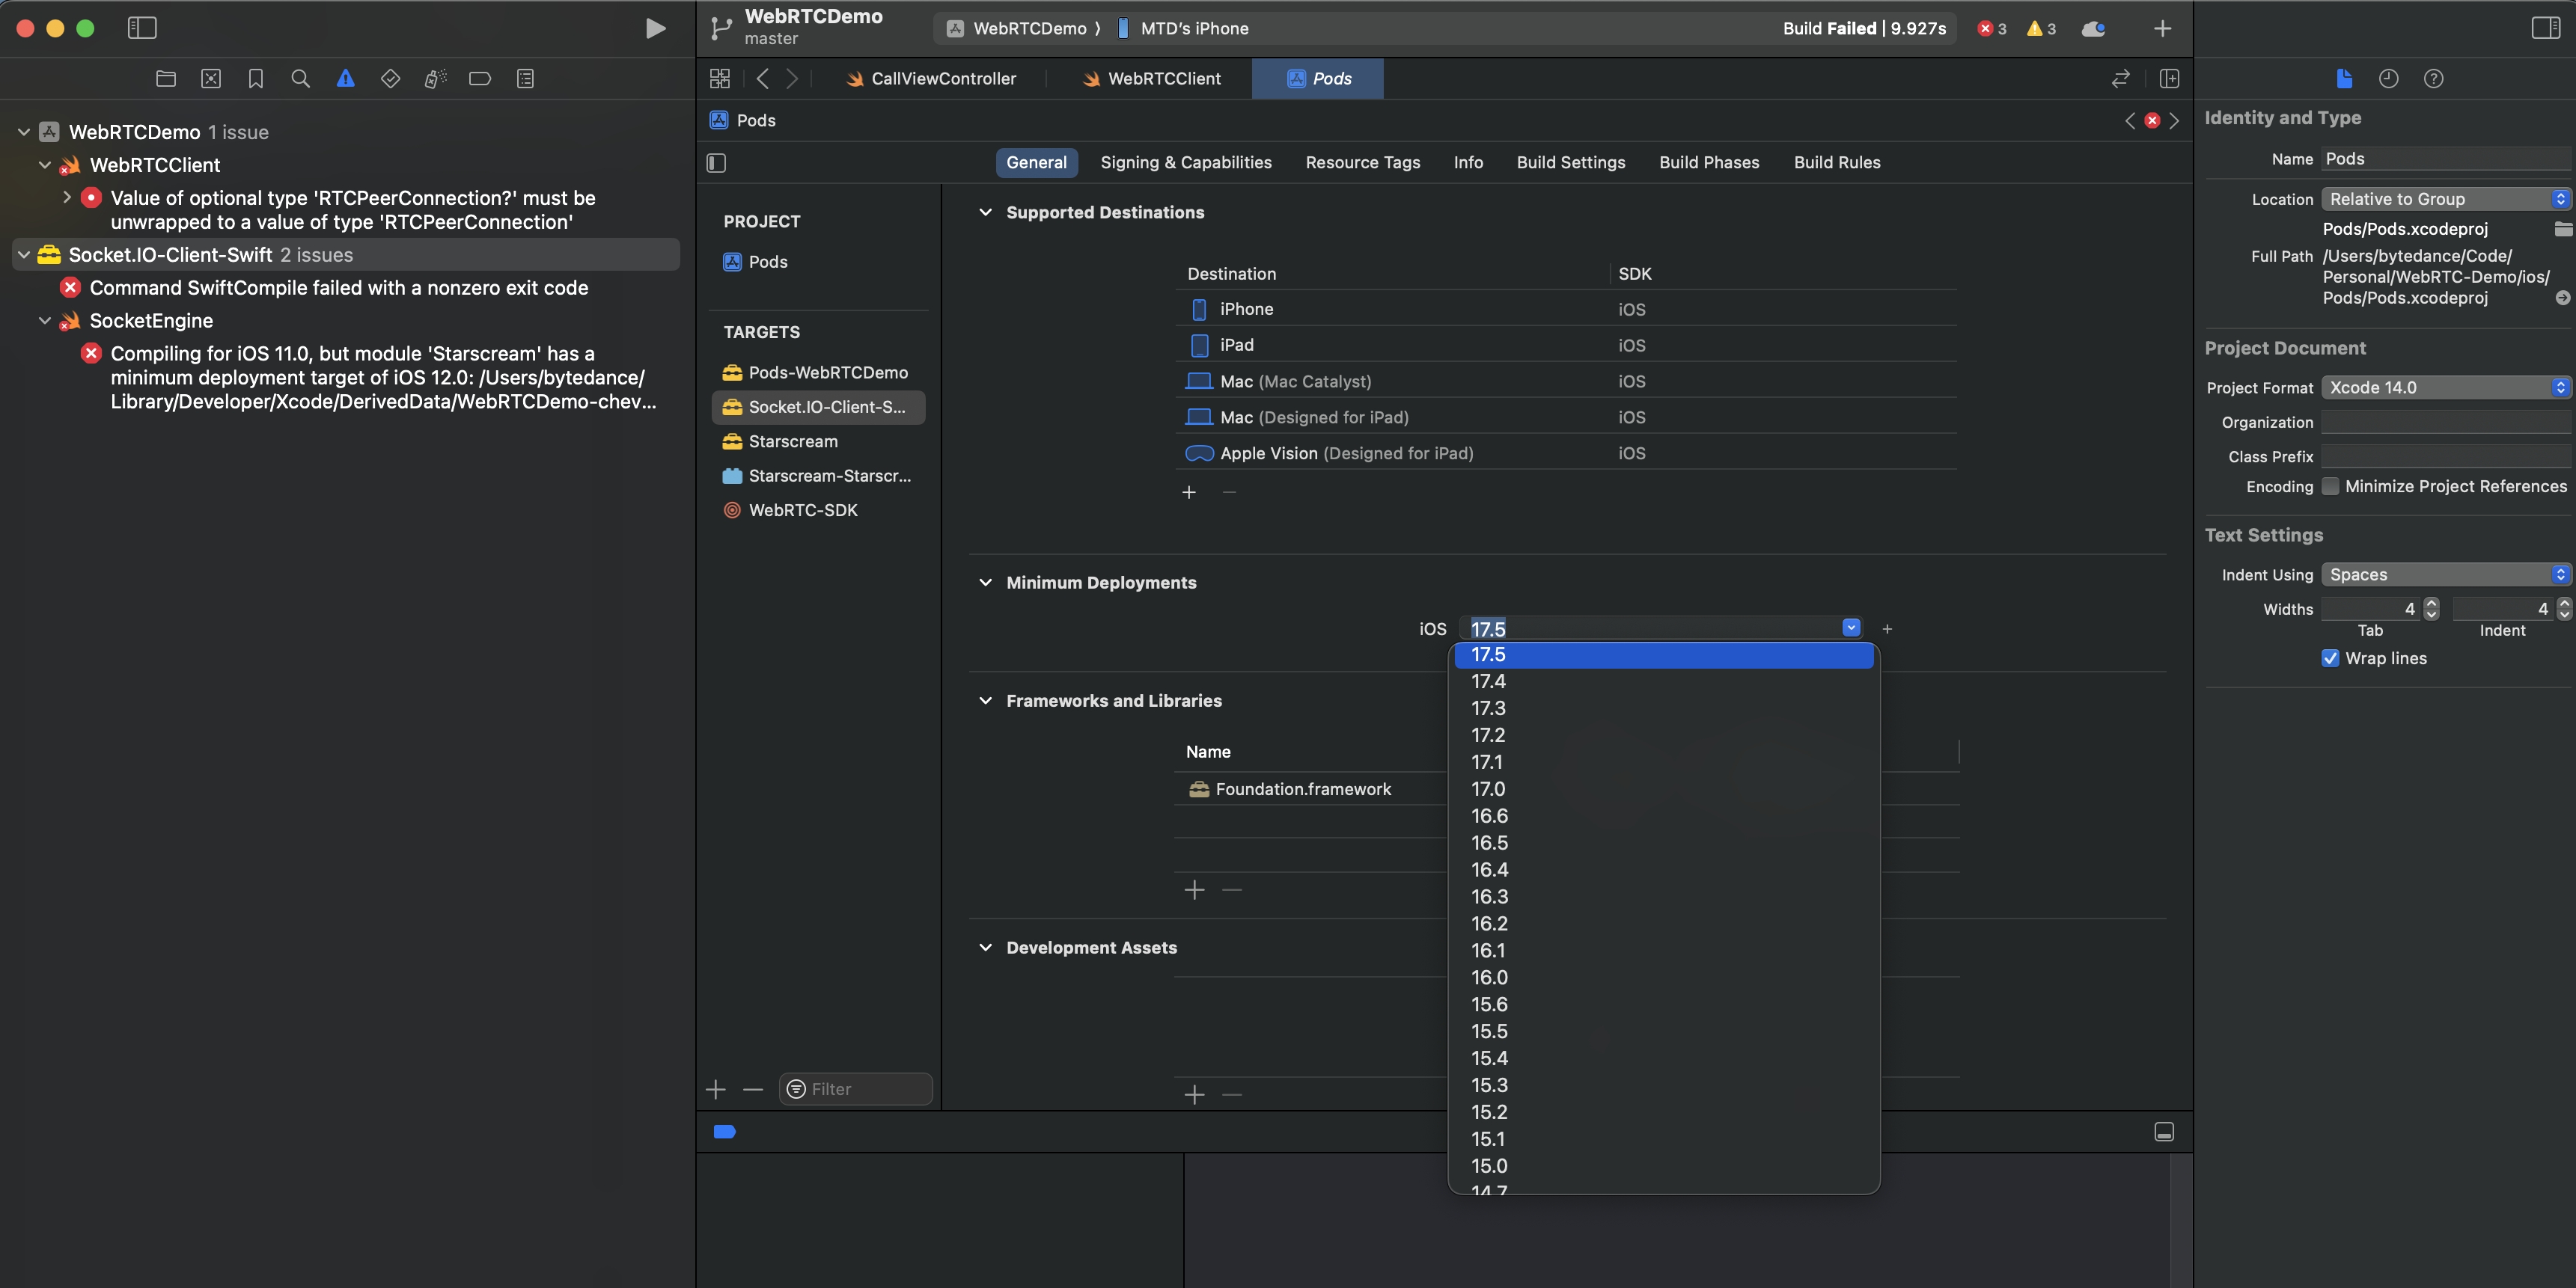Enable Minimize Project References checkbox
2576x1288 pixels.
tap(2330, 487)
